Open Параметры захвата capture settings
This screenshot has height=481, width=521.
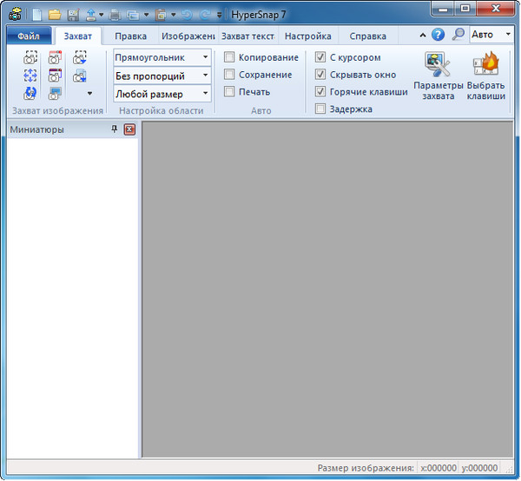(438, 76)
